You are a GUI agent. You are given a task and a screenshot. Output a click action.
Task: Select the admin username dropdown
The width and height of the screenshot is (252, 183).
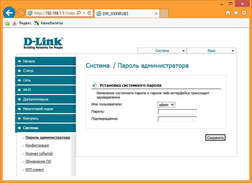(166, 105)
